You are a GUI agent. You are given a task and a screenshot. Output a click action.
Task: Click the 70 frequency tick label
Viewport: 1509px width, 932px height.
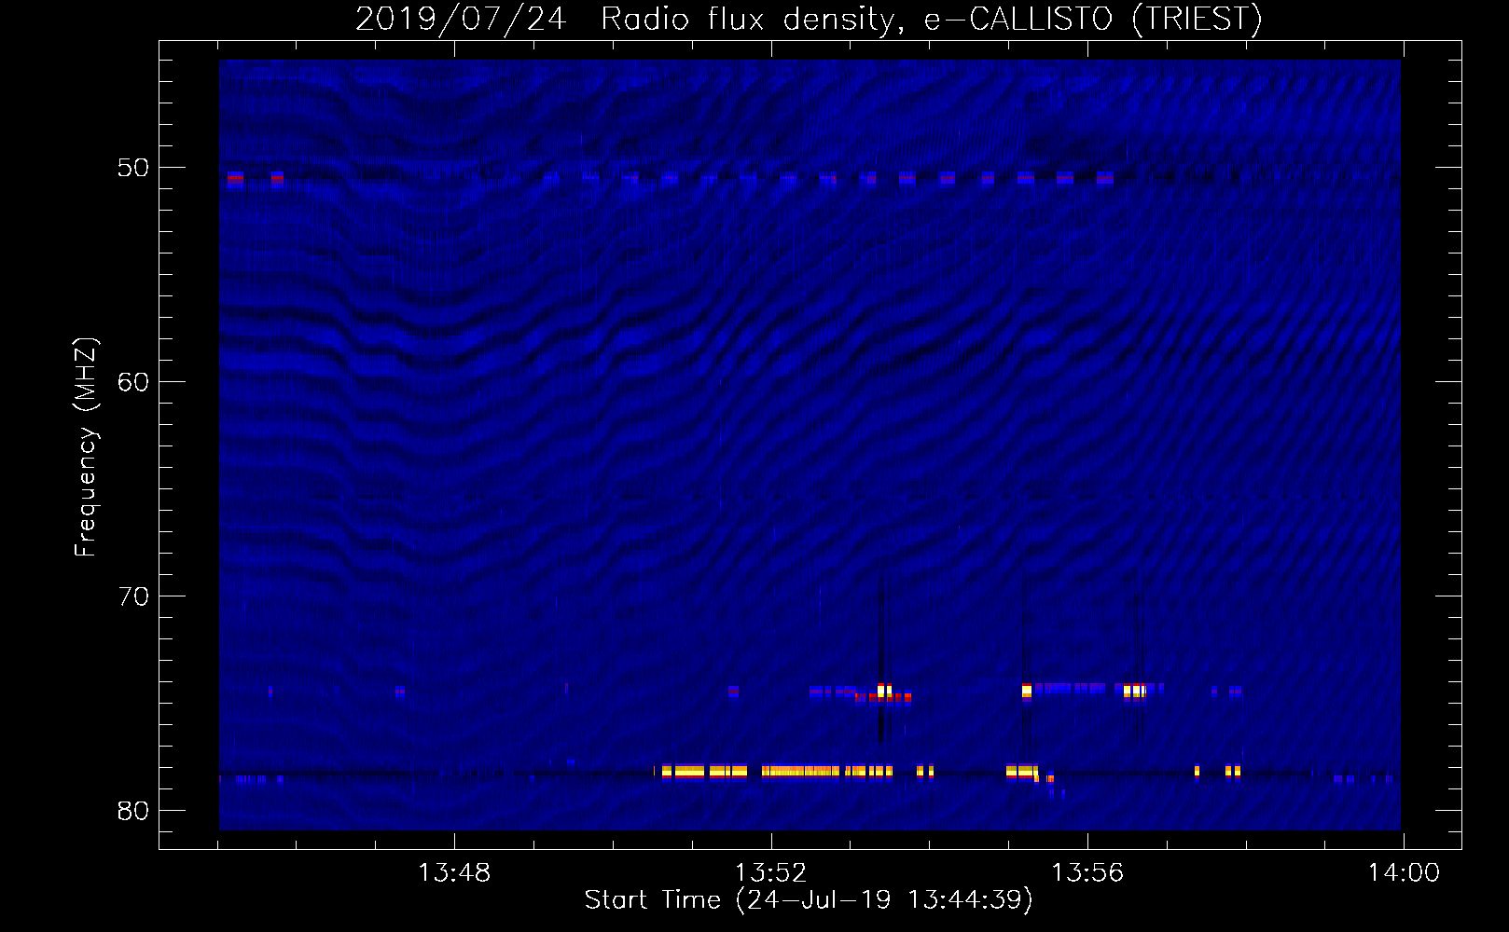pos(133,596)
